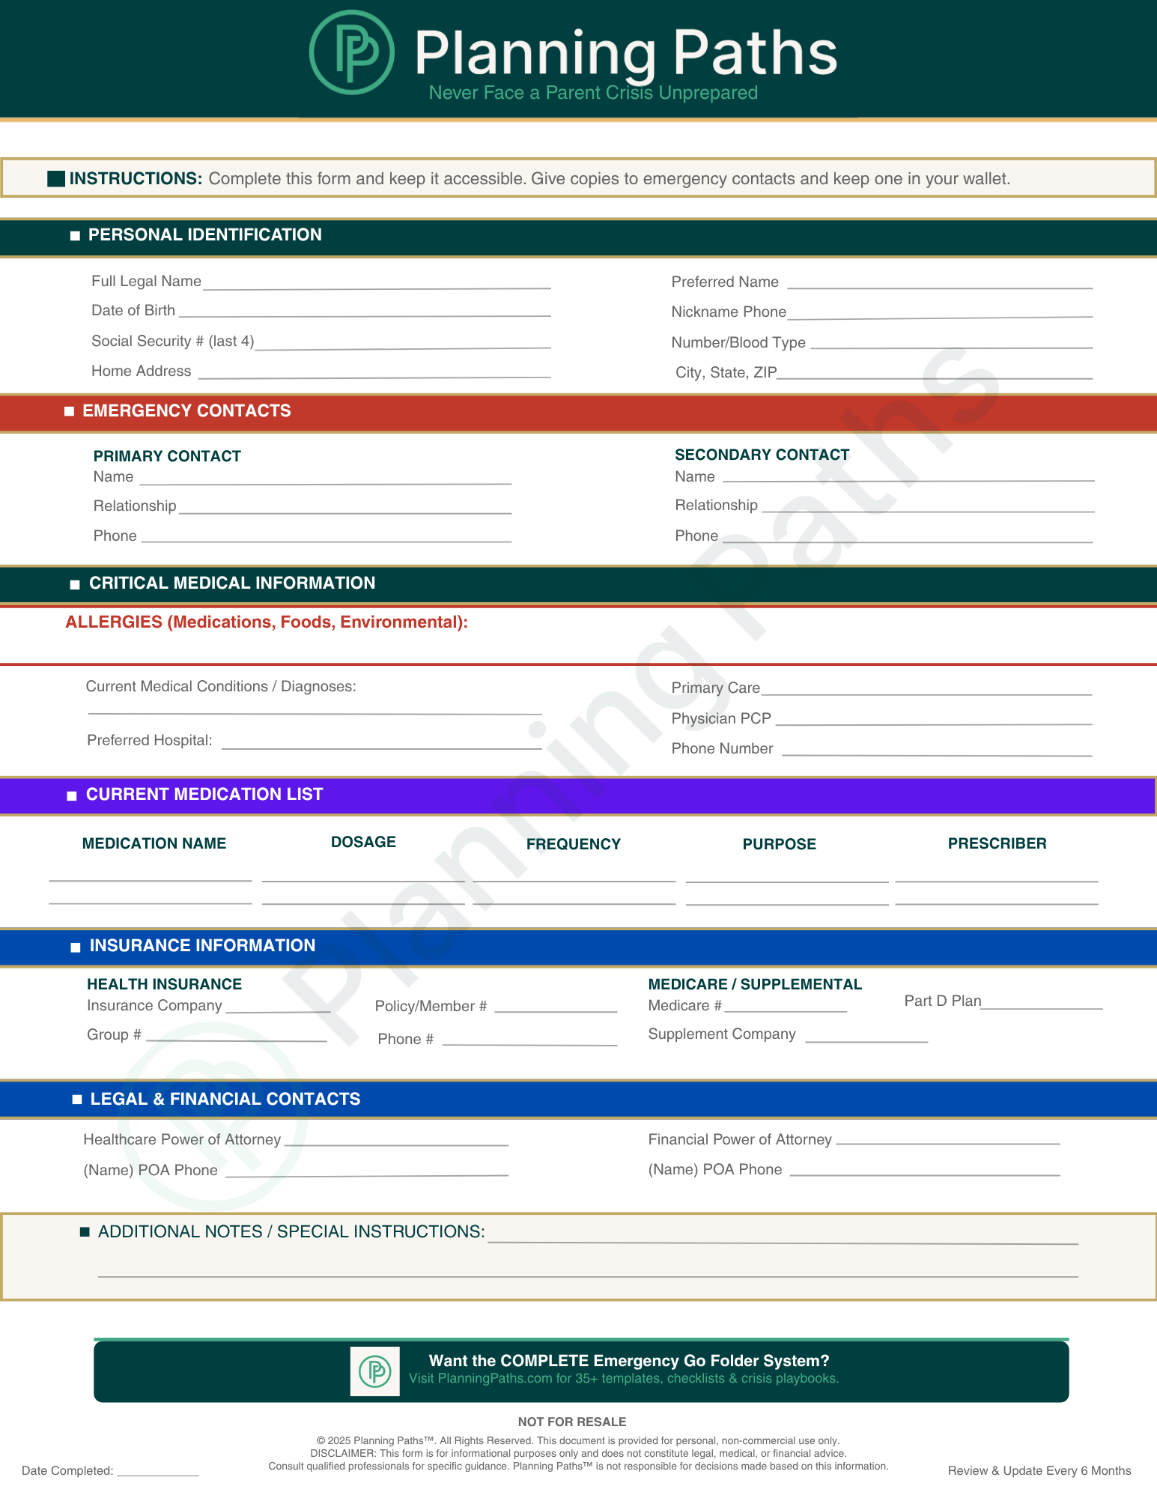Click the Additional Notes first line
1157x1498 pixels.
(x=783, y=1236)
